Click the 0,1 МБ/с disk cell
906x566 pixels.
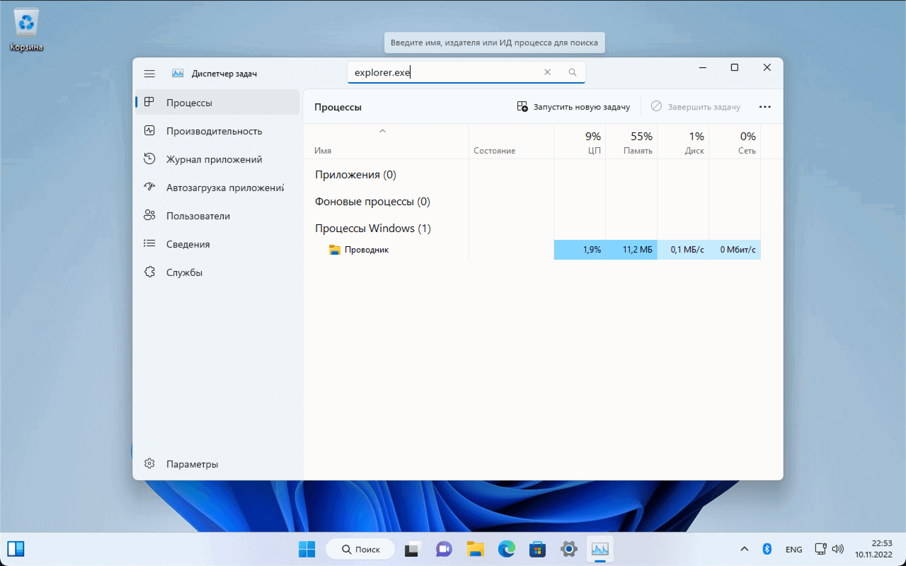coord(683,250)
